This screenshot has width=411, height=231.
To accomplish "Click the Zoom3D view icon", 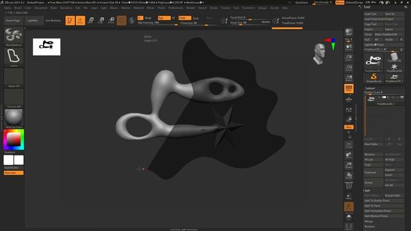I will pos(349,166).
